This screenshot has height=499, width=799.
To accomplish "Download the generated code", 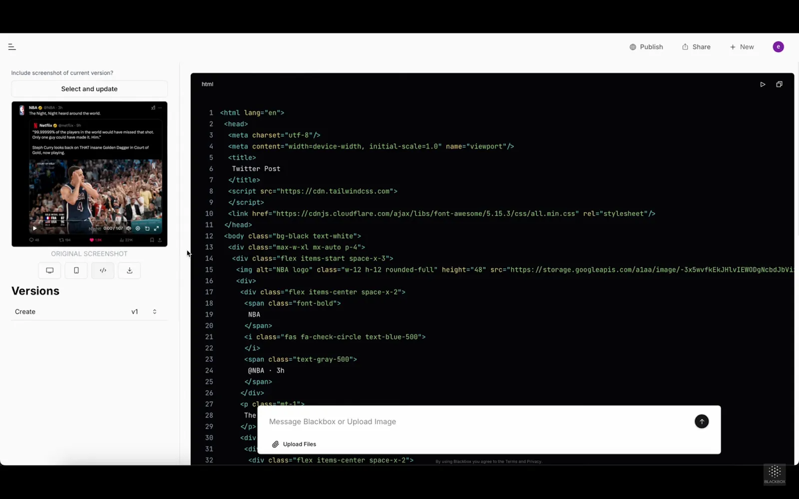I will (129, 270).
